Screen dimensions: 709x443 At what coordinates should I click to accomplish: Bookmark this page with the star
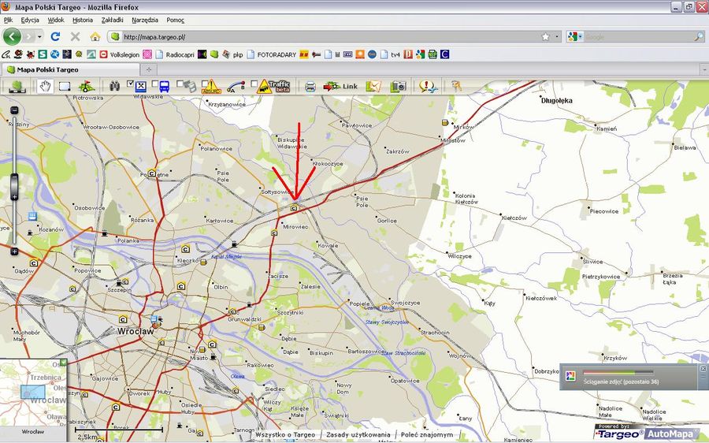coord(546,36)
